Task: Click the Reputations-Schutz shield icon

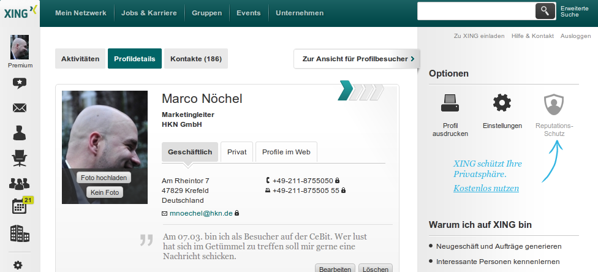Action: click(x=554, y=105)
